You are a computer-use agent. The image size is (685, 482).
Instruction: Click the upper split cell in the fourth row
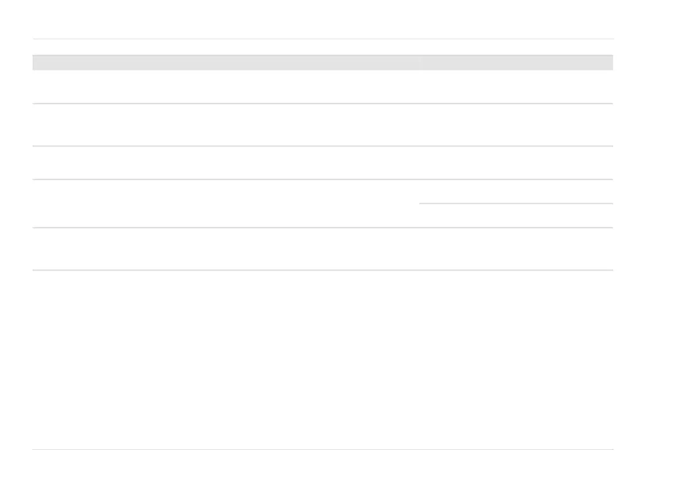[516, 191]
